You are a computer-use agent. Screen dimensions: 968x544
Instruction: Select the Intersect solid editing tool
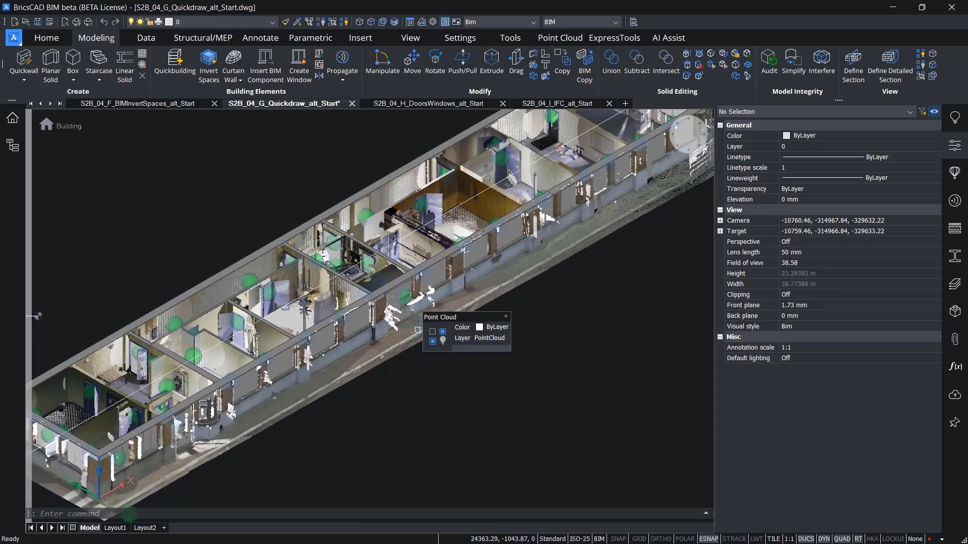coord(665,61)
